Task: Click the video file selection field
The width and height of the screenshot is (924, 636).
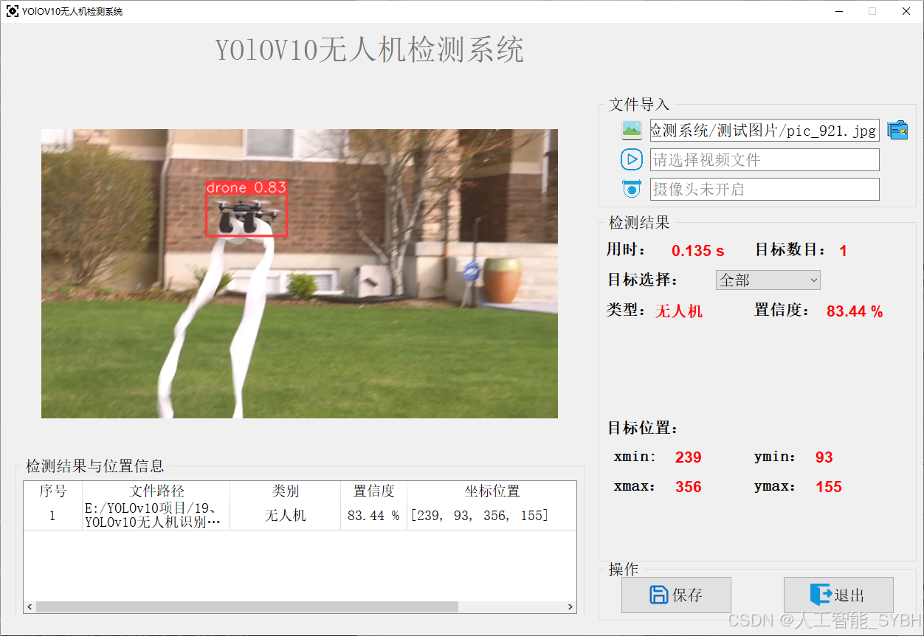Action: [x=765, y=159]
